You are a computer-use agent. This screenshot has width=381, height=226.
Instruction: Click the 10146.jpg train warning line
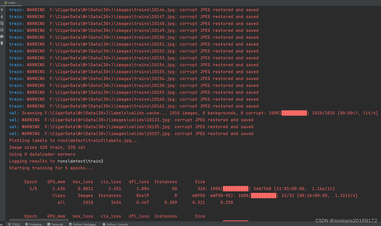[134, 10]
